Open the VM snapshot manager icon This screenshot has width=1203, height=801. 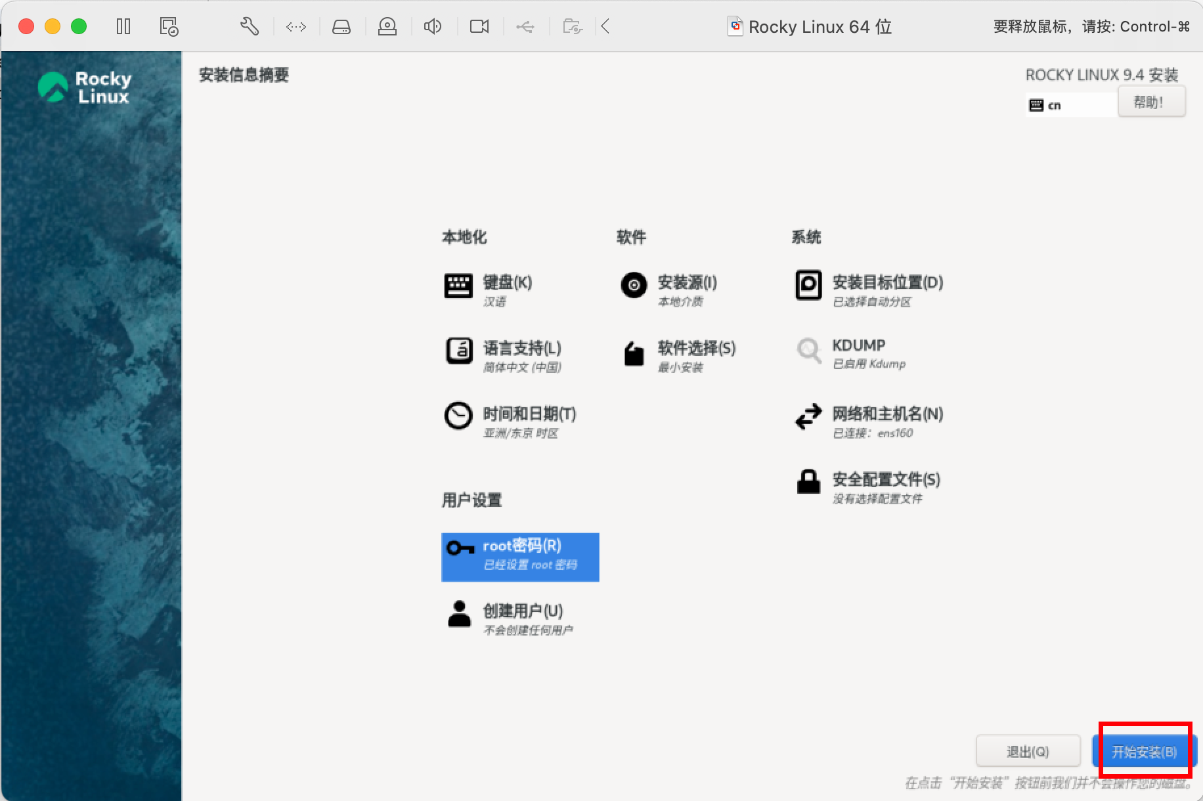coord(169,26)
